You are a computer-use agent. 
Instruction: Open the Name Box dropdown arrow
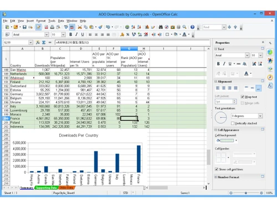tap(30, 43)
